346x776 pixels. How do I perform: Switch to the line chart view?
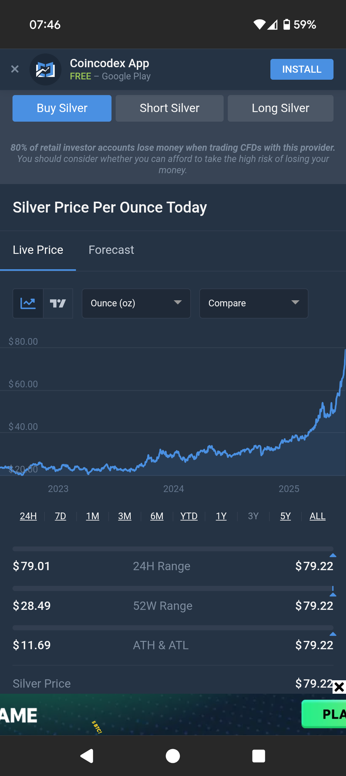(28, 303)
